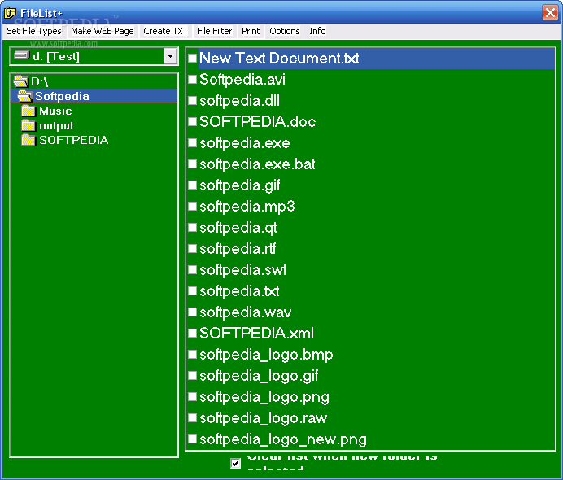
Task: Click the Print menu item
Action: tap(251, 31)
